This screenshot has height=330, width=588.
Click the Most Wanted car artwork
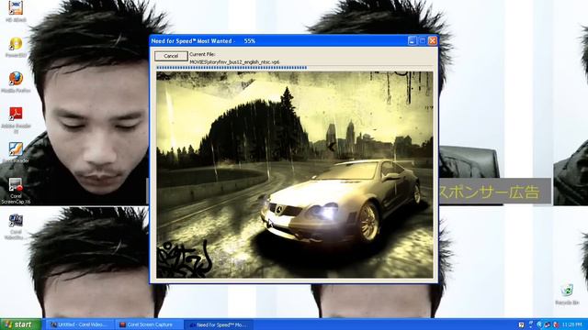[x=294, y=175]
